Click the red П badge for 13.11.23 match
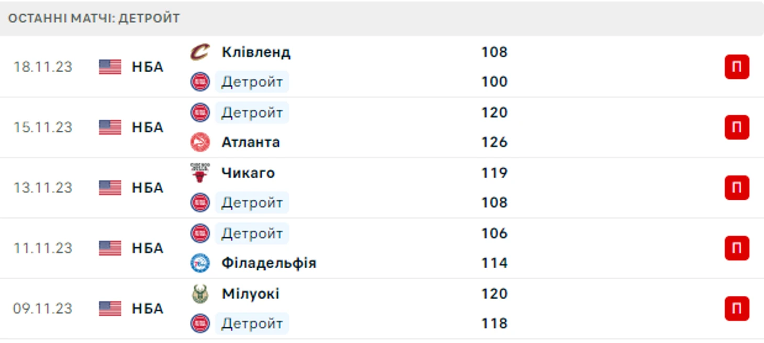This screenshot has width=764, height=343. (737, 188)
